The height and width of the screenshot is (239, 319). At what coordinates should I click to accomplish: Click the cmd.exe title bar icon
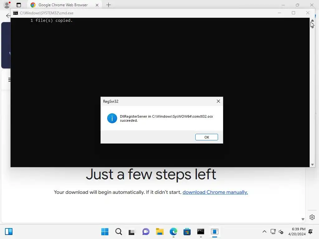click(x=16, y=13)
